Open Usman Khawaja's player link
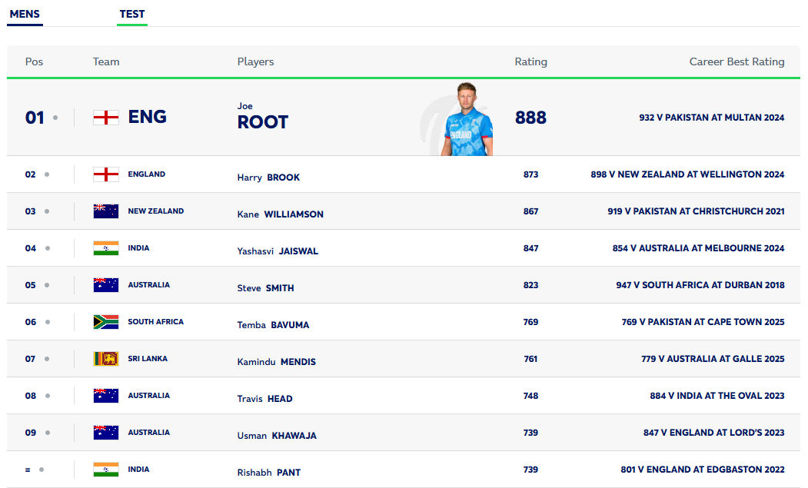 [277, 436]
